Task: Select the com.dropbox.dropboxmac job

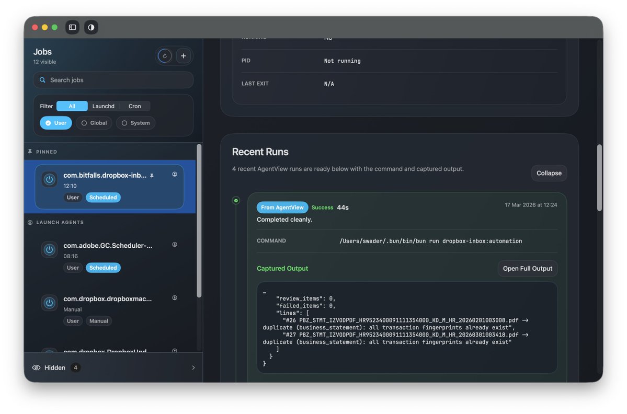Action: [x=109, y=309]
